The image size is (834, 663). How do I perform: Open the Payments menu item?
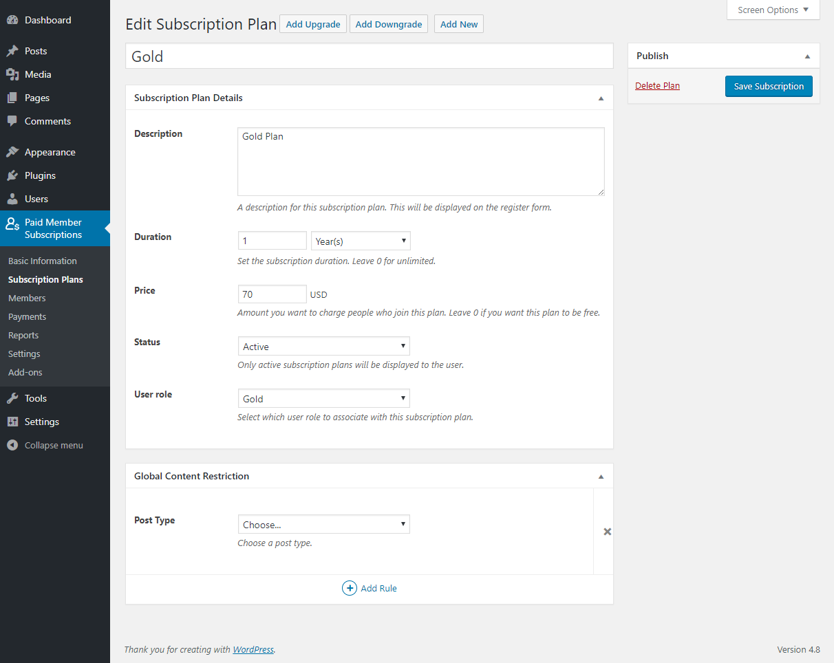28,316
